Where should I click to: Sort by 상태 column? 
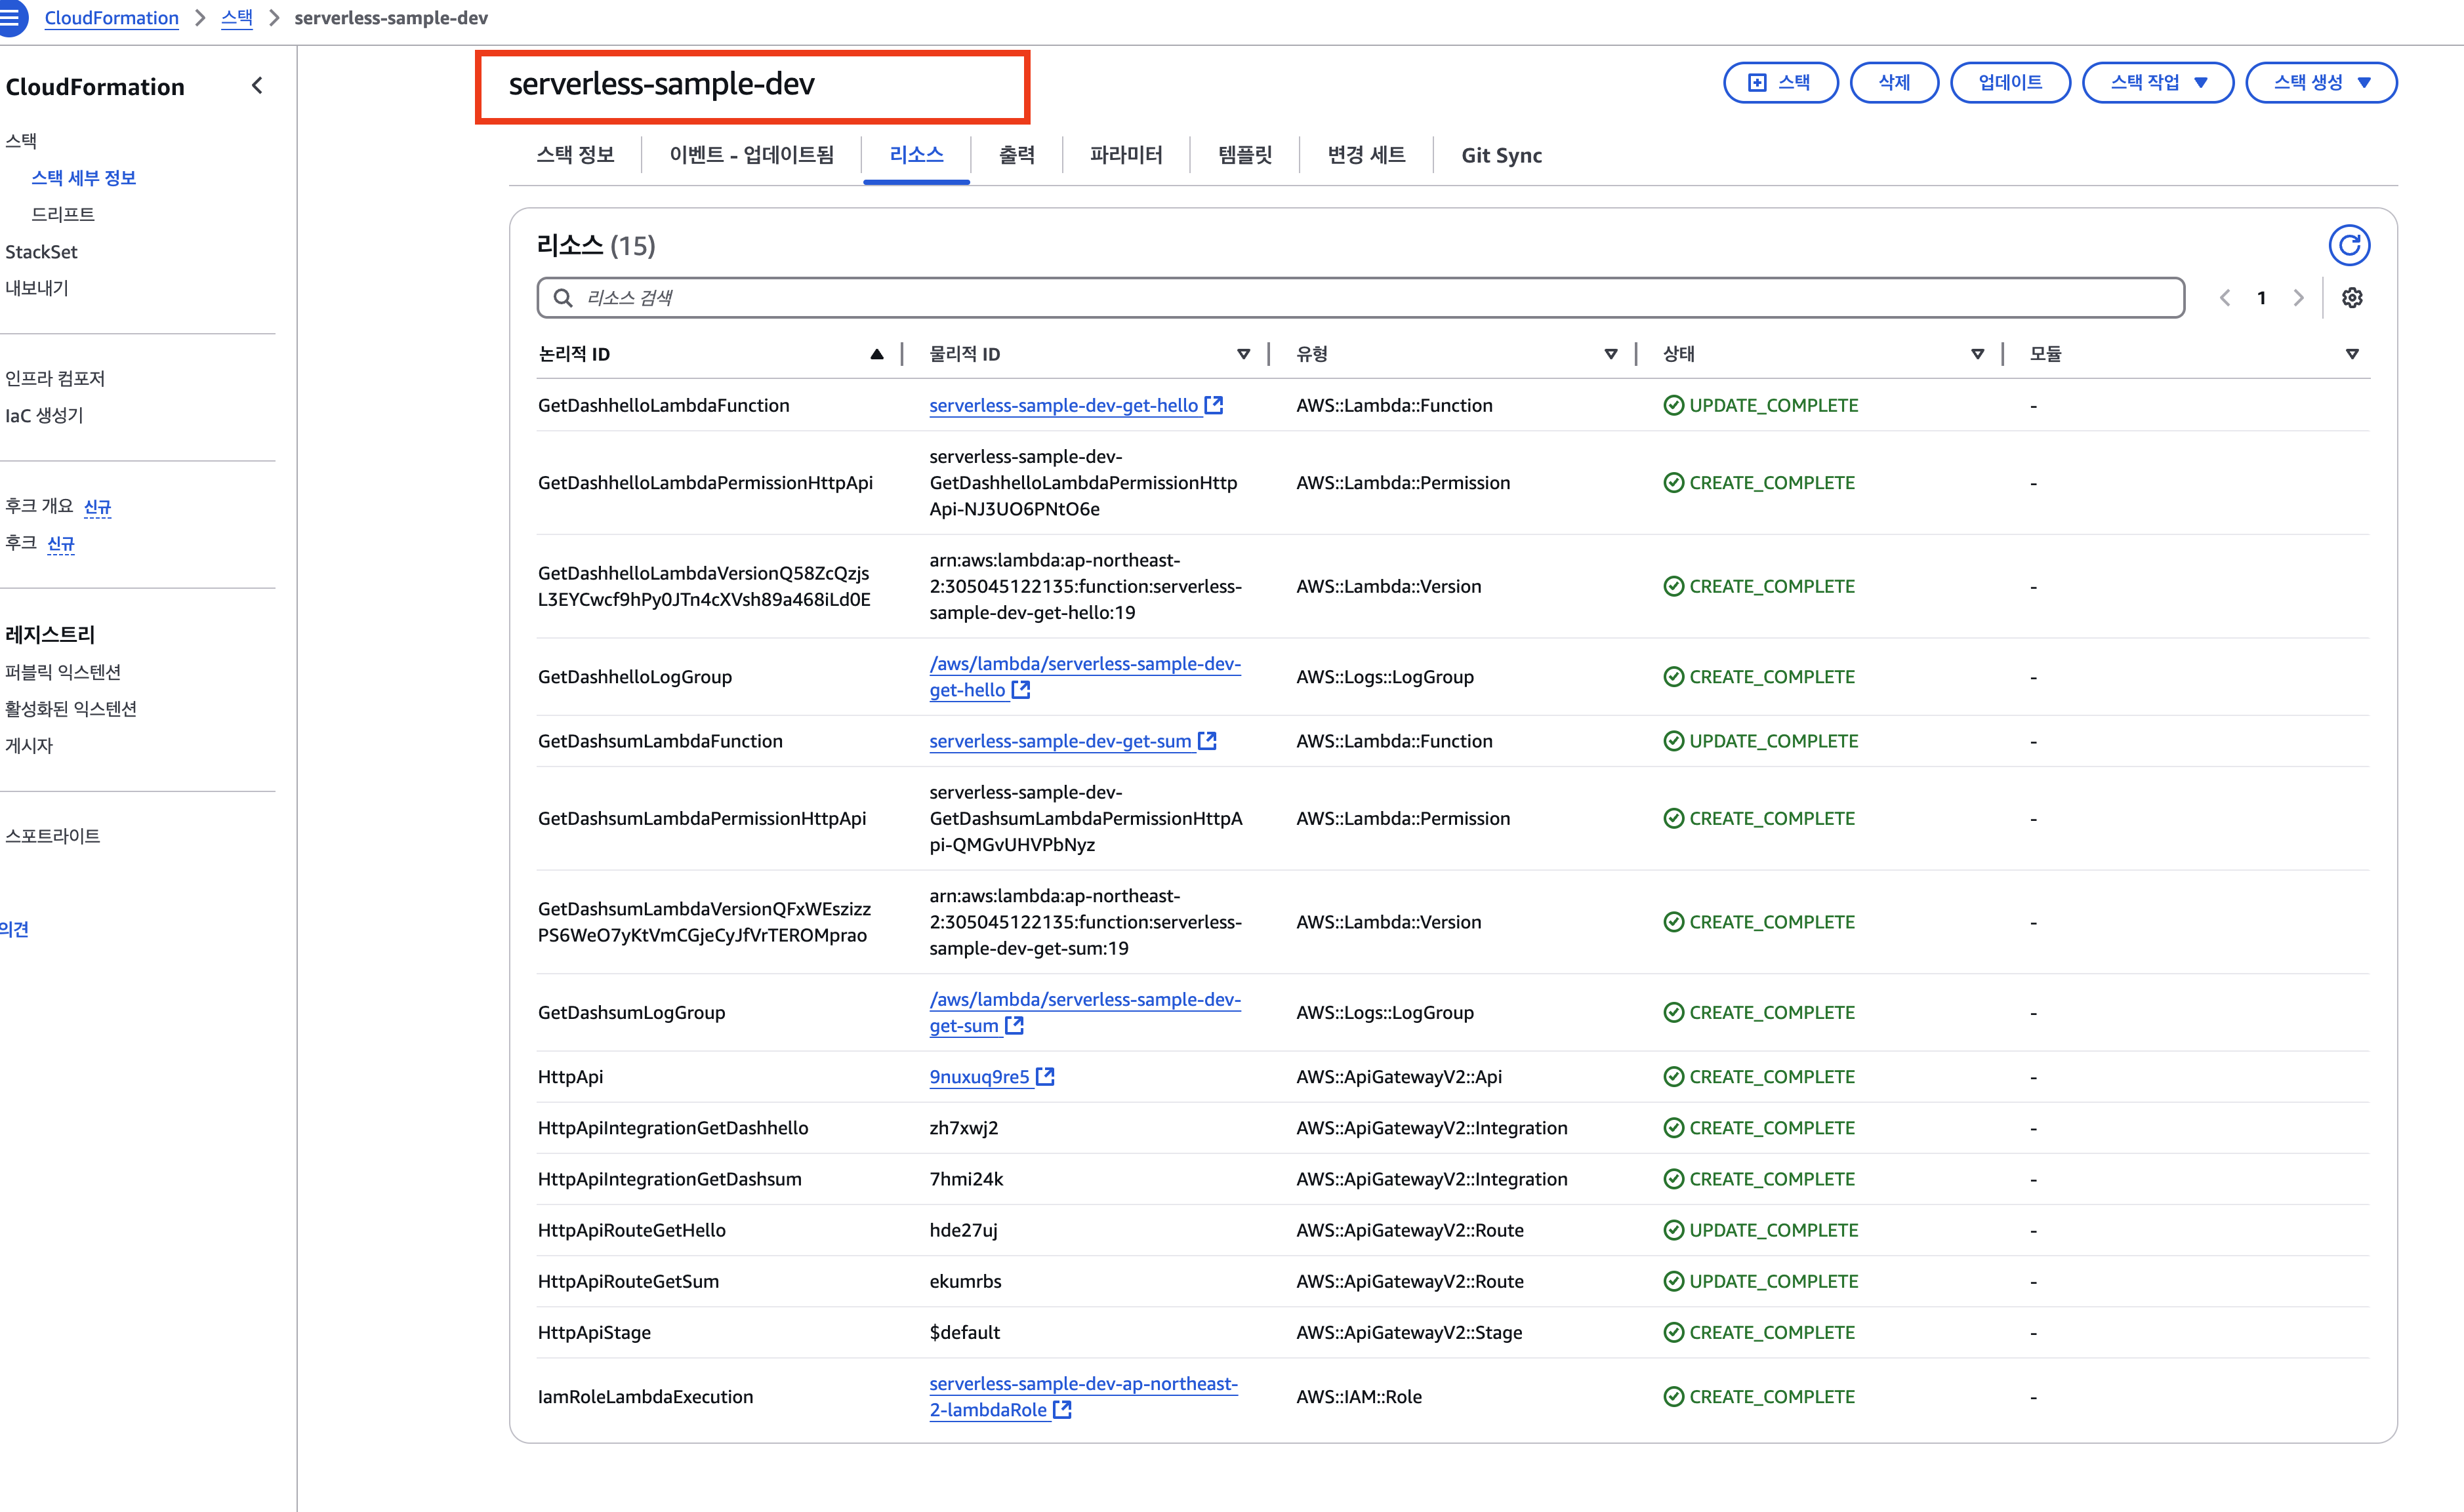1977,354
